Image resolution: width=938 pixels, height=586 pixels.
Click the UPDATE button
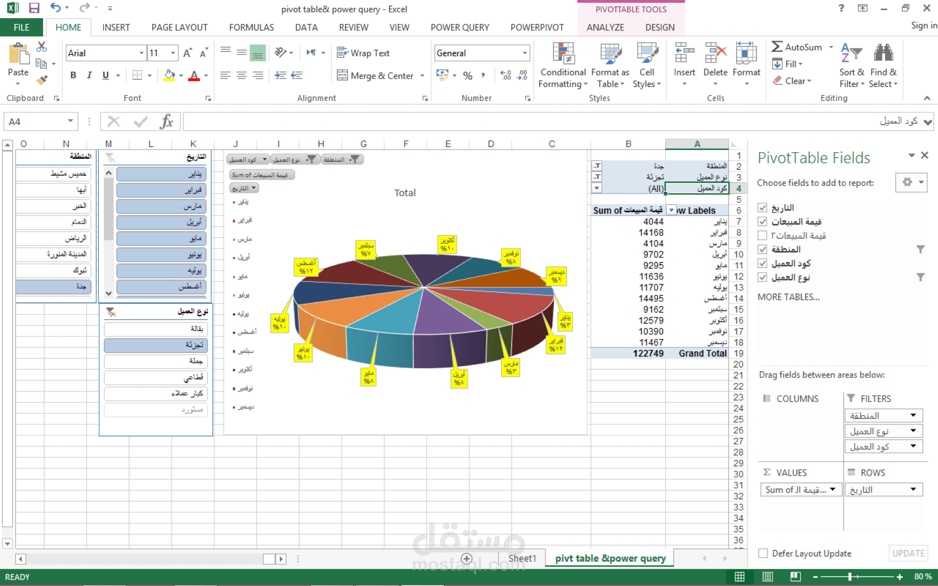908,553
